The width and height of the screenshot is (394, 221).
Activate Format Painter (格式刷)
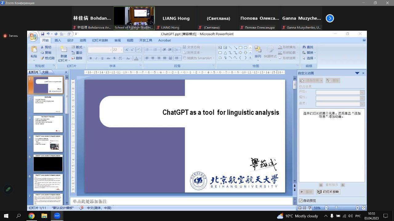click(47, 58)
